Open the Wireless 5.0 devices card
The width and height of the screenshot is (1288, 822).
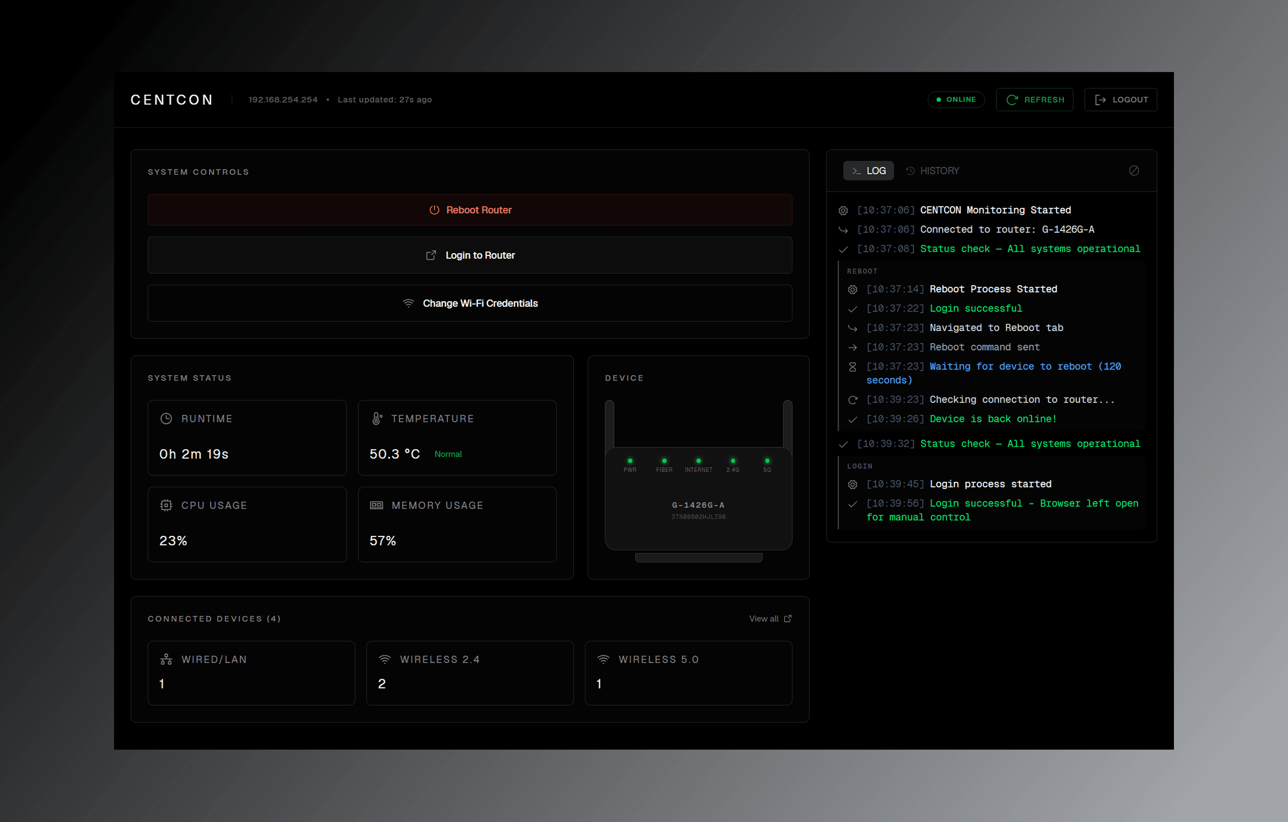tap(688, 673)
